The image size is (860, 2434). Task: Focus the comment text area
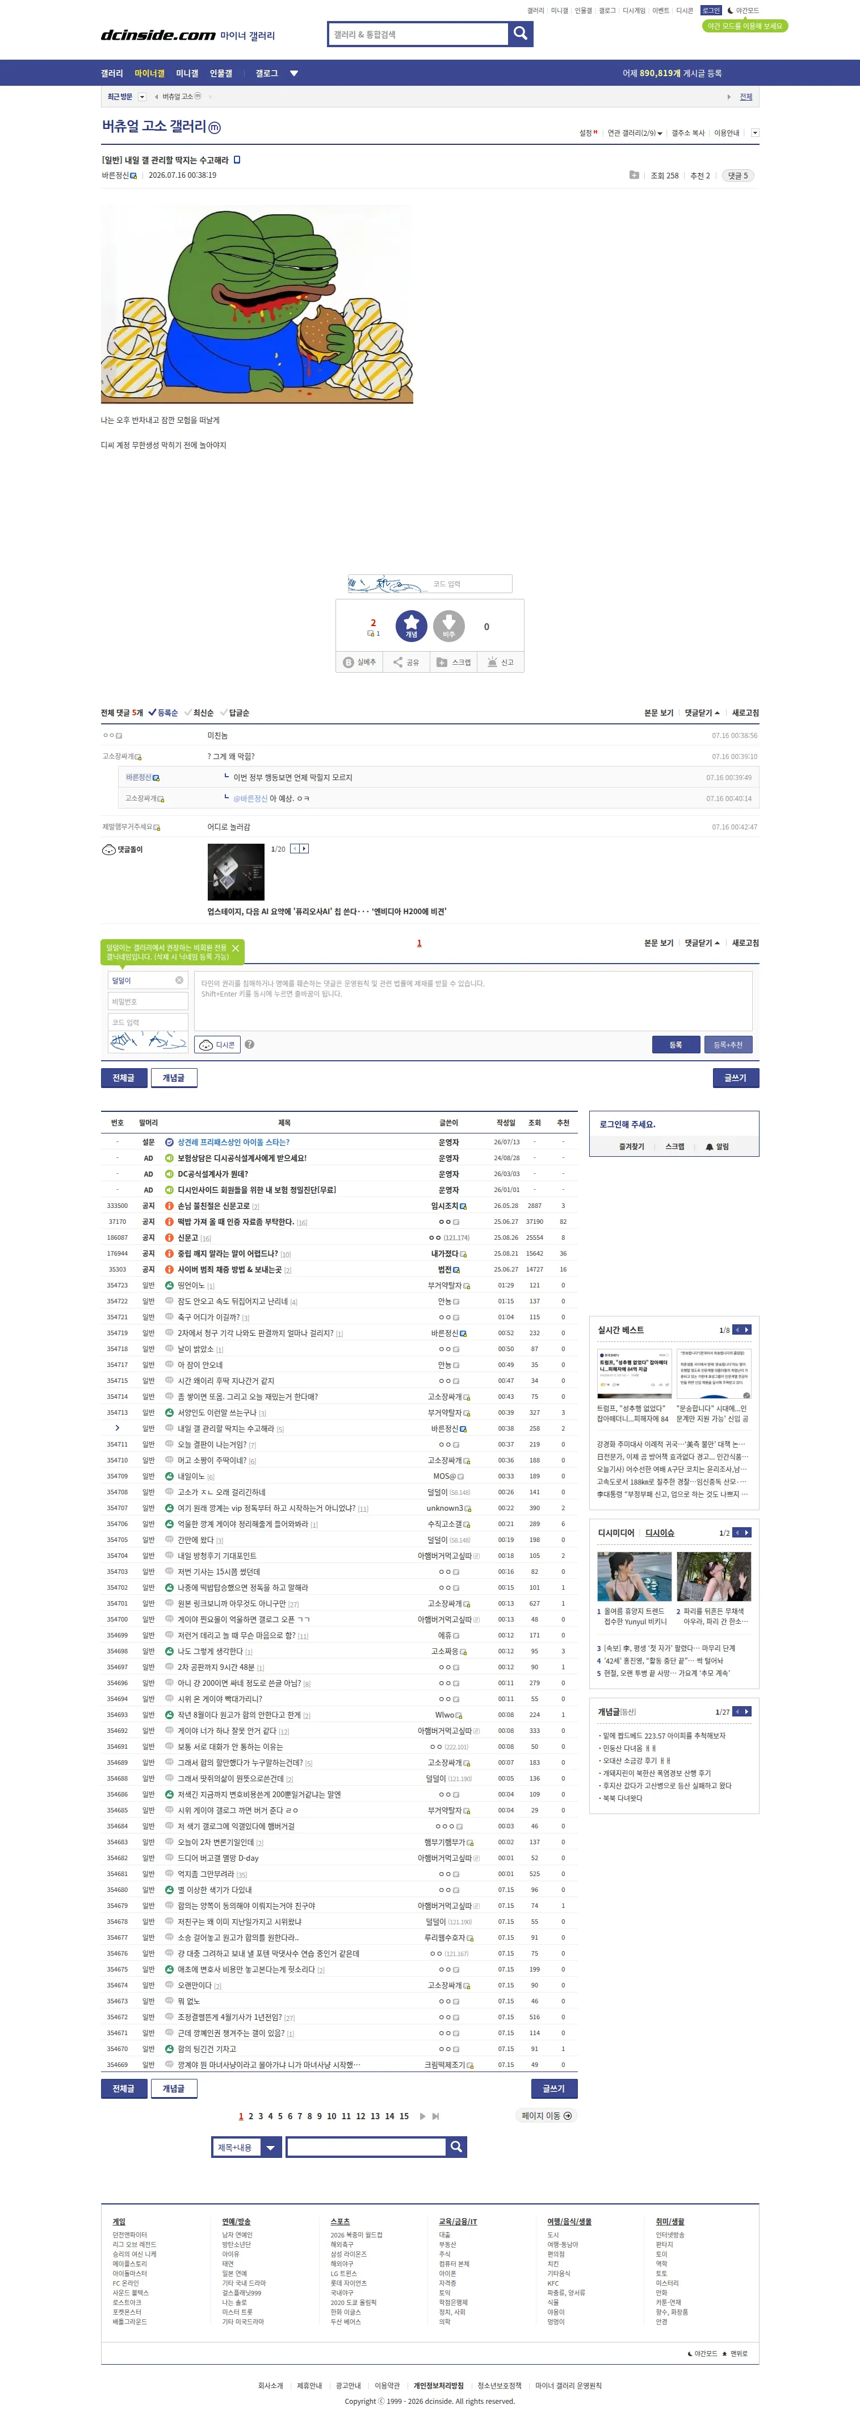coord(473,1001)
